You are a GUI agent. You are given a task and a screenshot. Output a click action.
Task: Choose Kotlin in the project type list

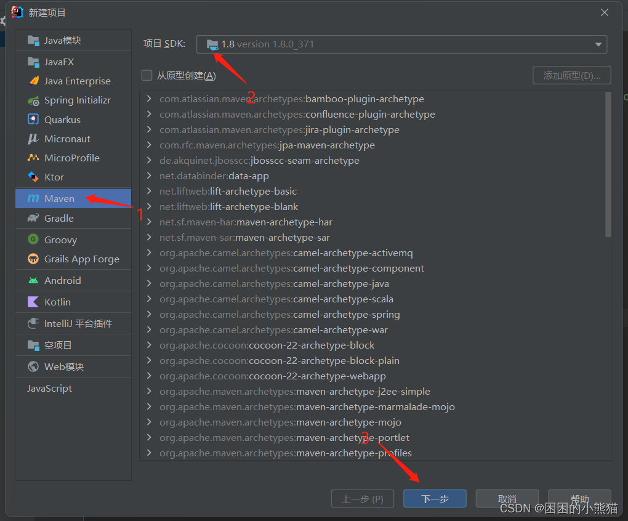pos(73,302)
